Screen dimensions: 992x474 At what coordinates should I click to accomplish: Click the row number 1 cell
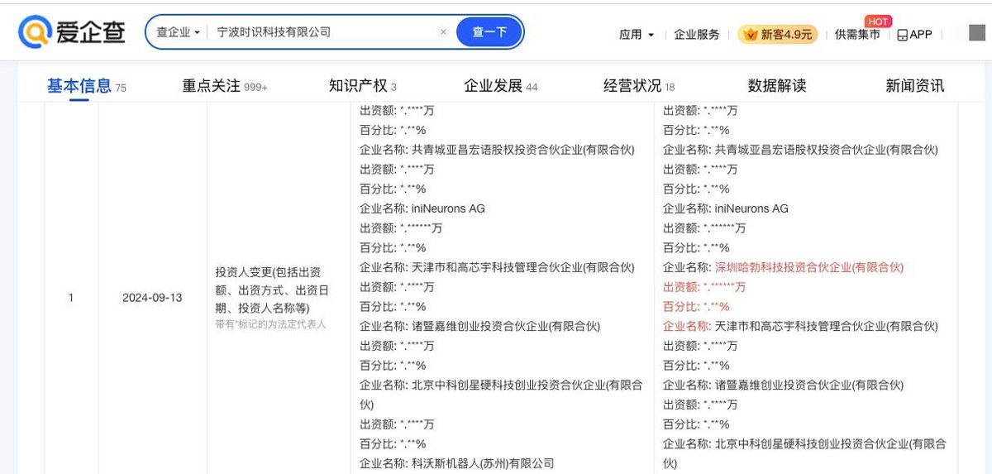71,298
